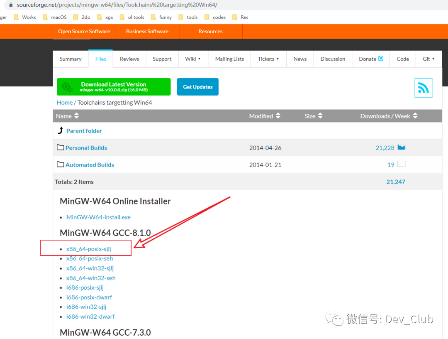Download i686-posix-dwarf build

tap(89, 297)
